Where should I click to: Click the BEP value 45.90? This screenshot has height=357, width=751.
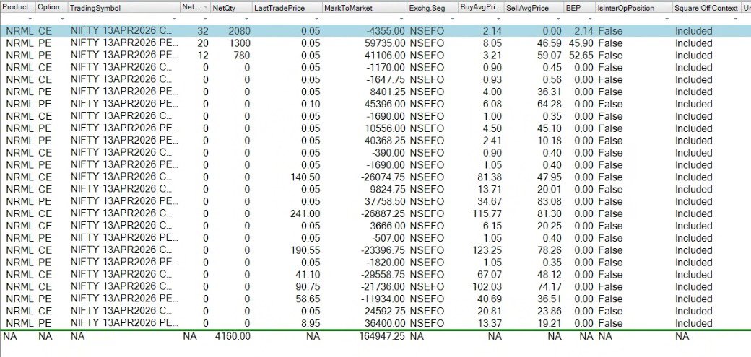pyautogui.click(x=581, y=43)
